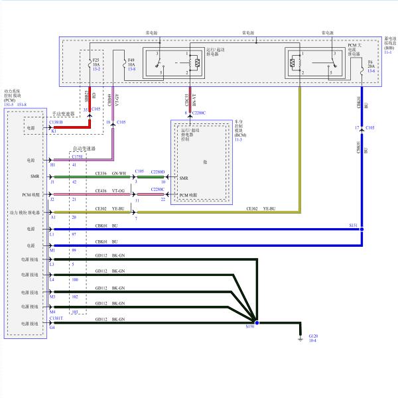Click the GD112 BK-GN label on L3 wire
The height and width of the screenshot is (398, 398).
coord(110,255)
